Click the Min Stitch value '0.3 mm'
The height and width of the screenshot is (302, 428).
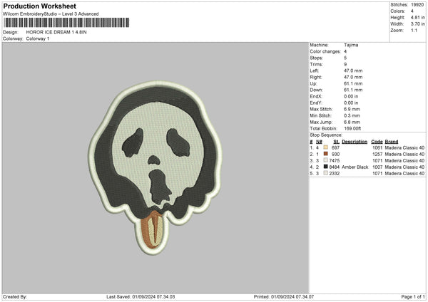click(352, 116)
